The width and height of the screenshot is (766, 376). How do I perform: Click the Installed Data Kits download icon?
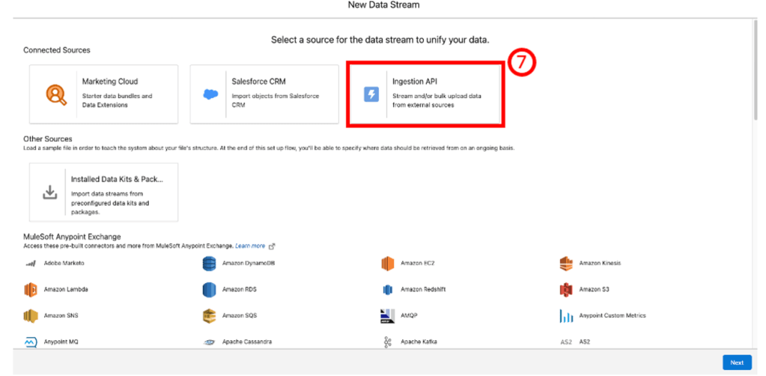point(49,192)
